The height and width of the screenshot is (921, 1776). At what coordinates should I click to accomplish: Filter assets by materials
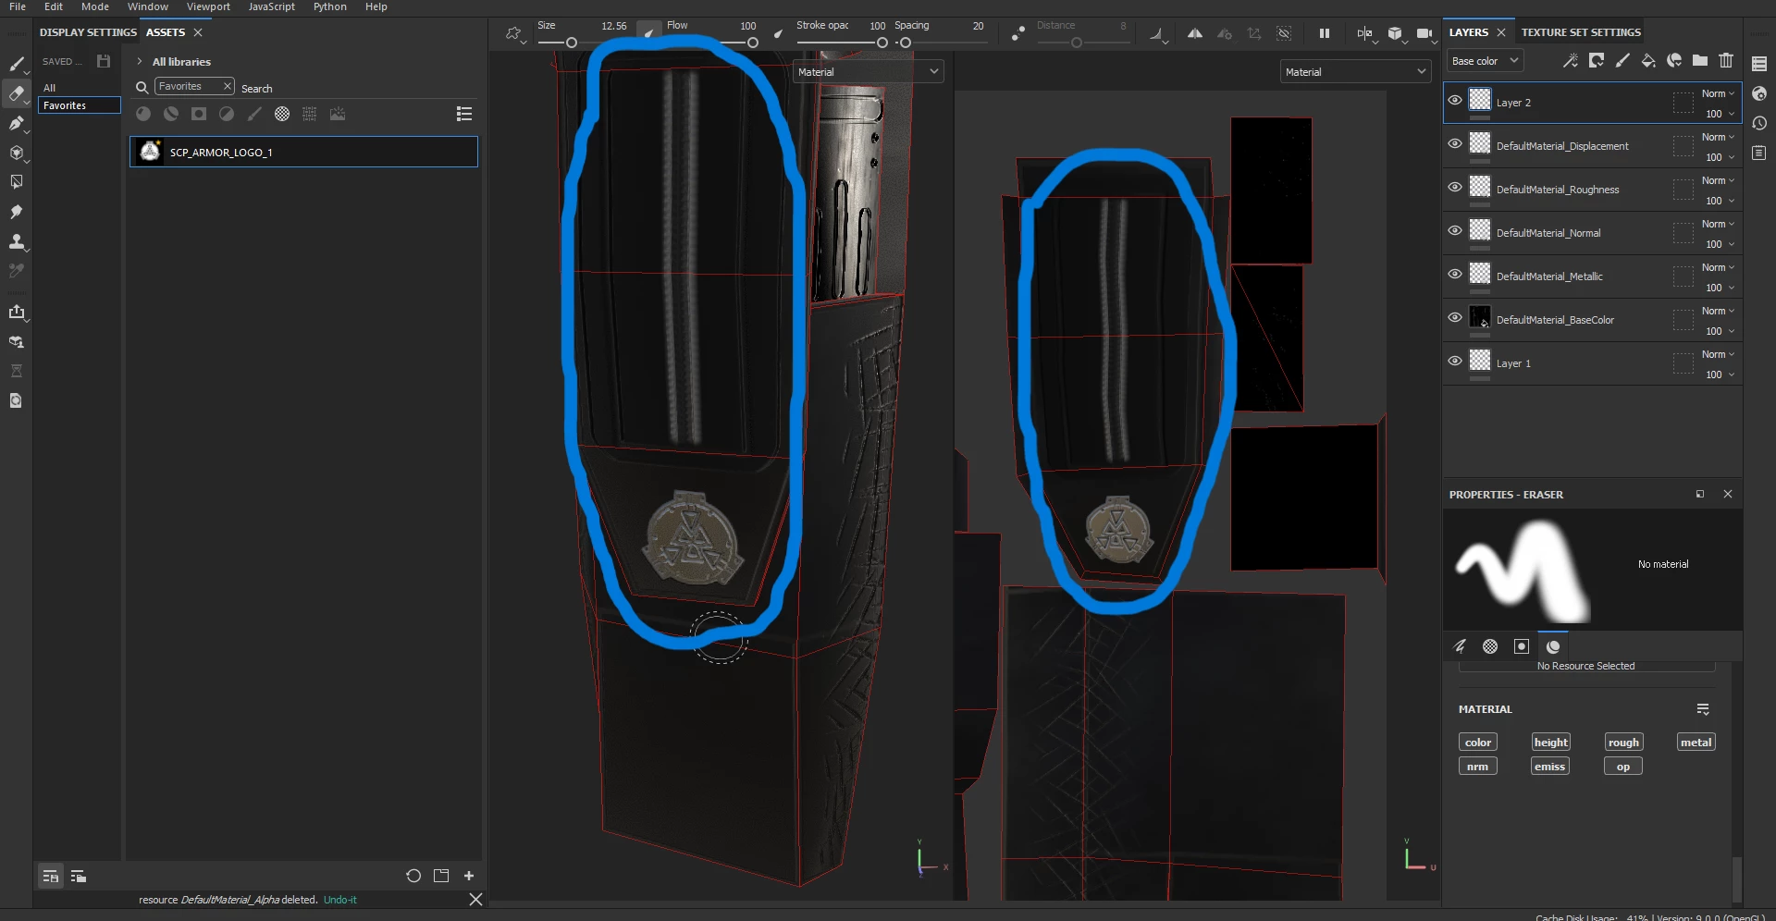pyautogui.click(x=143, y=114)
